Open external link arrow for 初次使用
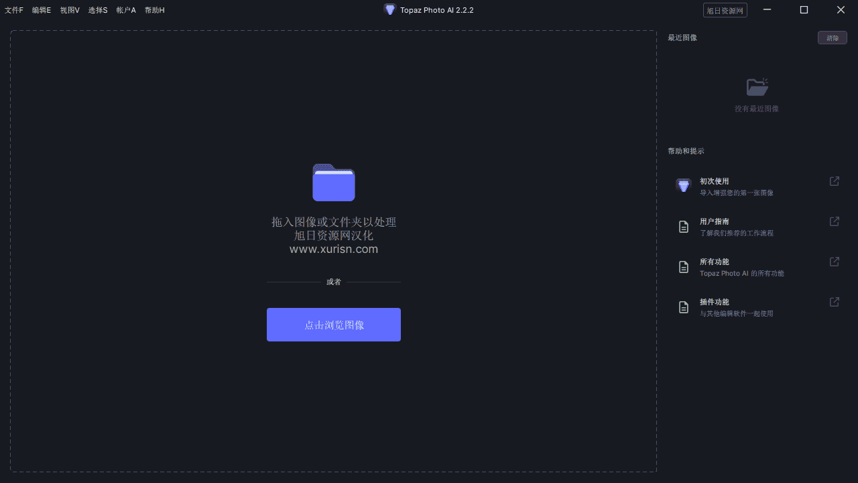The image size is (858, 483). pos(835,181)
